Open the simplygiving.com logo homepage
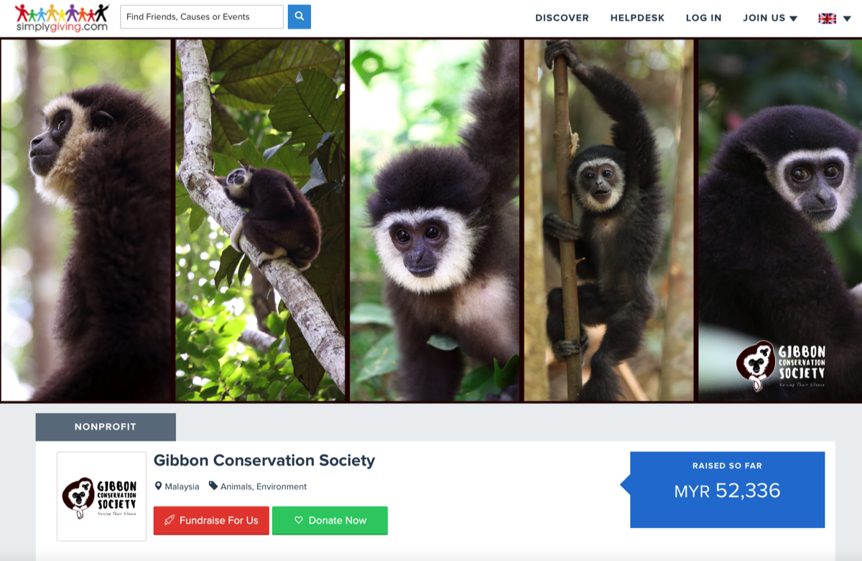 pyautogui.click(x=62, y=17)
